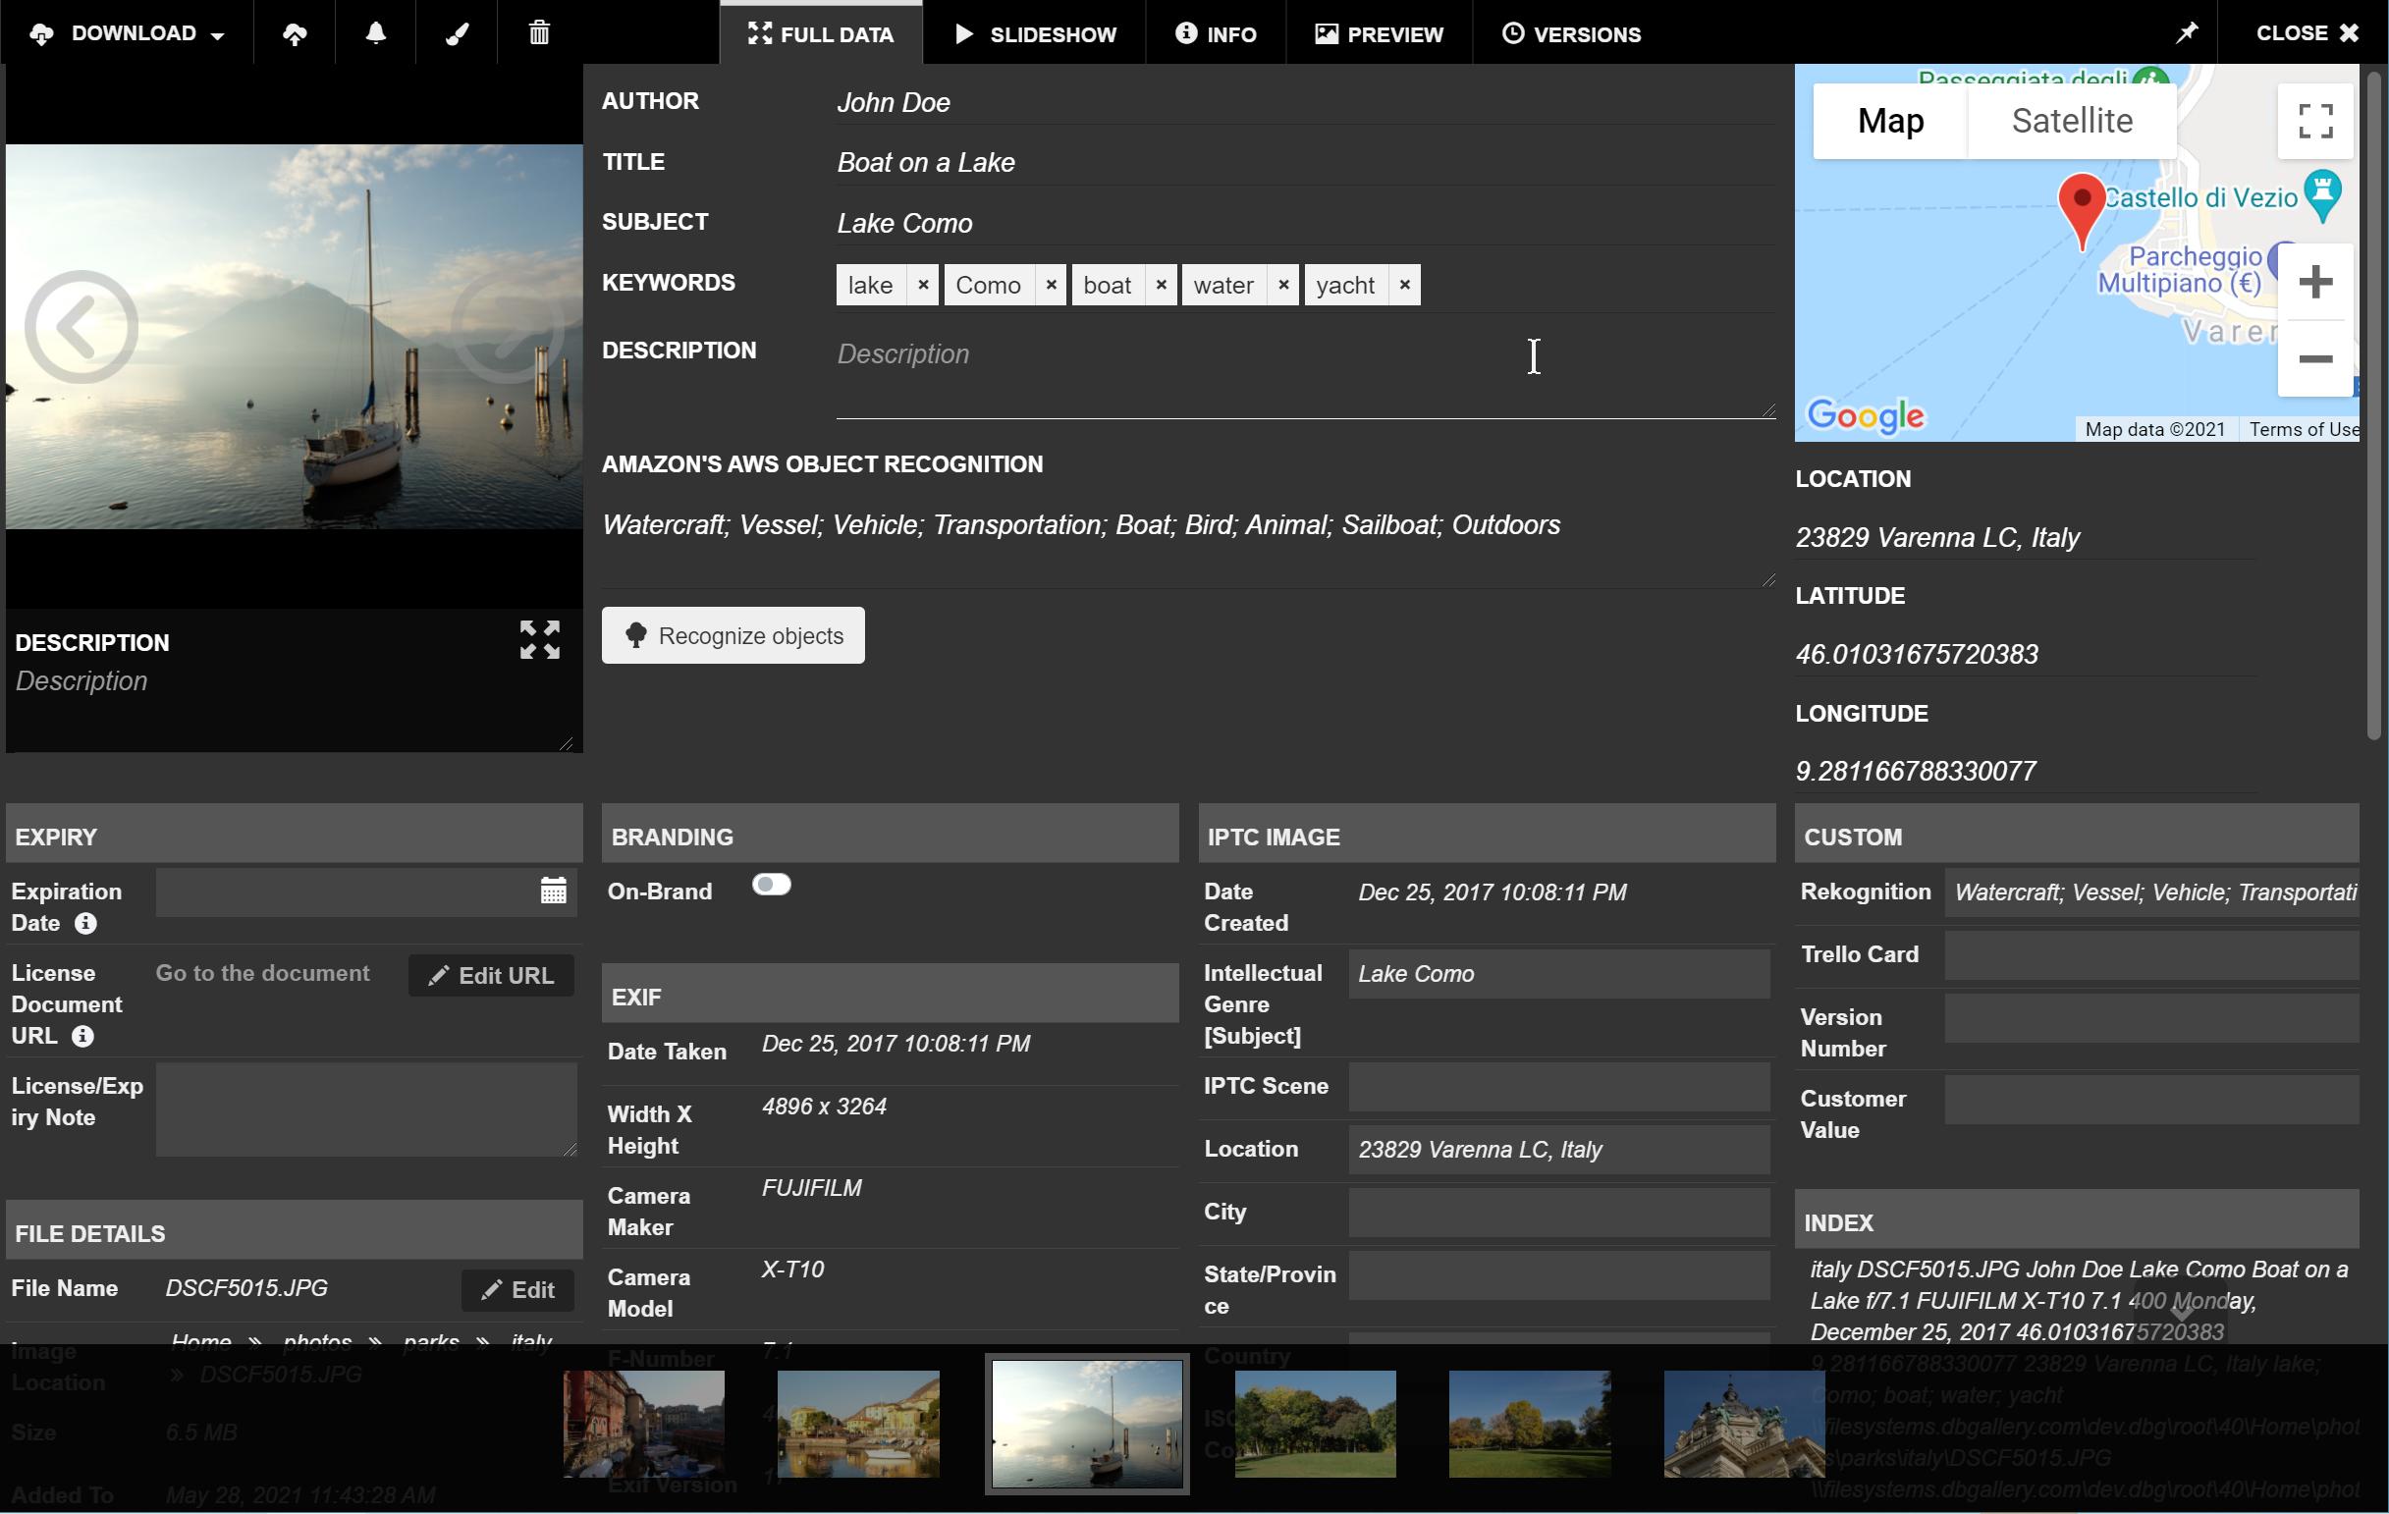Click the Customer Value input field

point(2151,1102)
